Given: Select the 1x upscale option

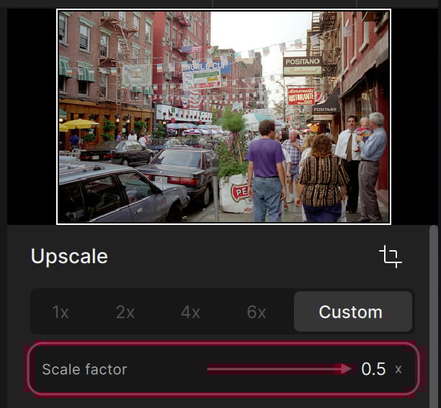Looking at the screenshot, I should [x=61, y=312].
